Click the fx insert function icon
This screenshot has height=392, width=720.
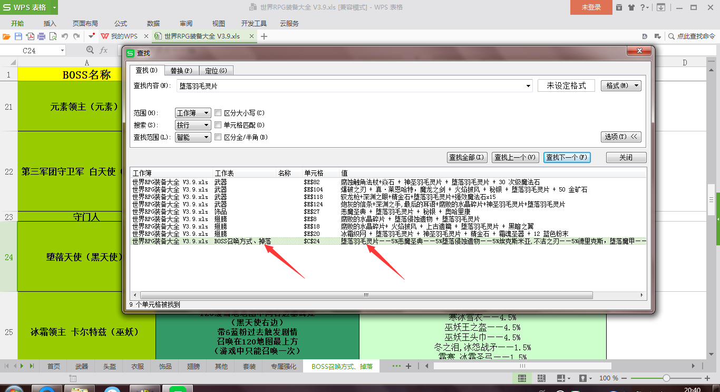point(103,50)
